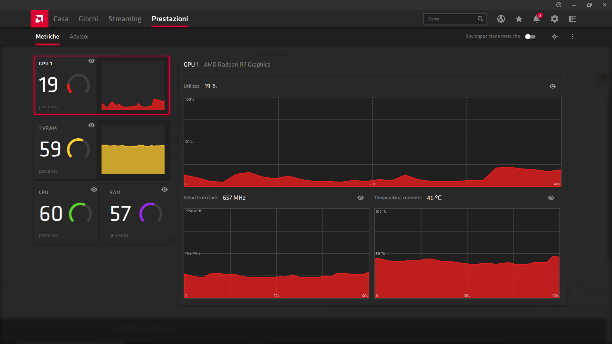Toggle the sidebar panel icon
Screen dimensions: 612x344
572,19
